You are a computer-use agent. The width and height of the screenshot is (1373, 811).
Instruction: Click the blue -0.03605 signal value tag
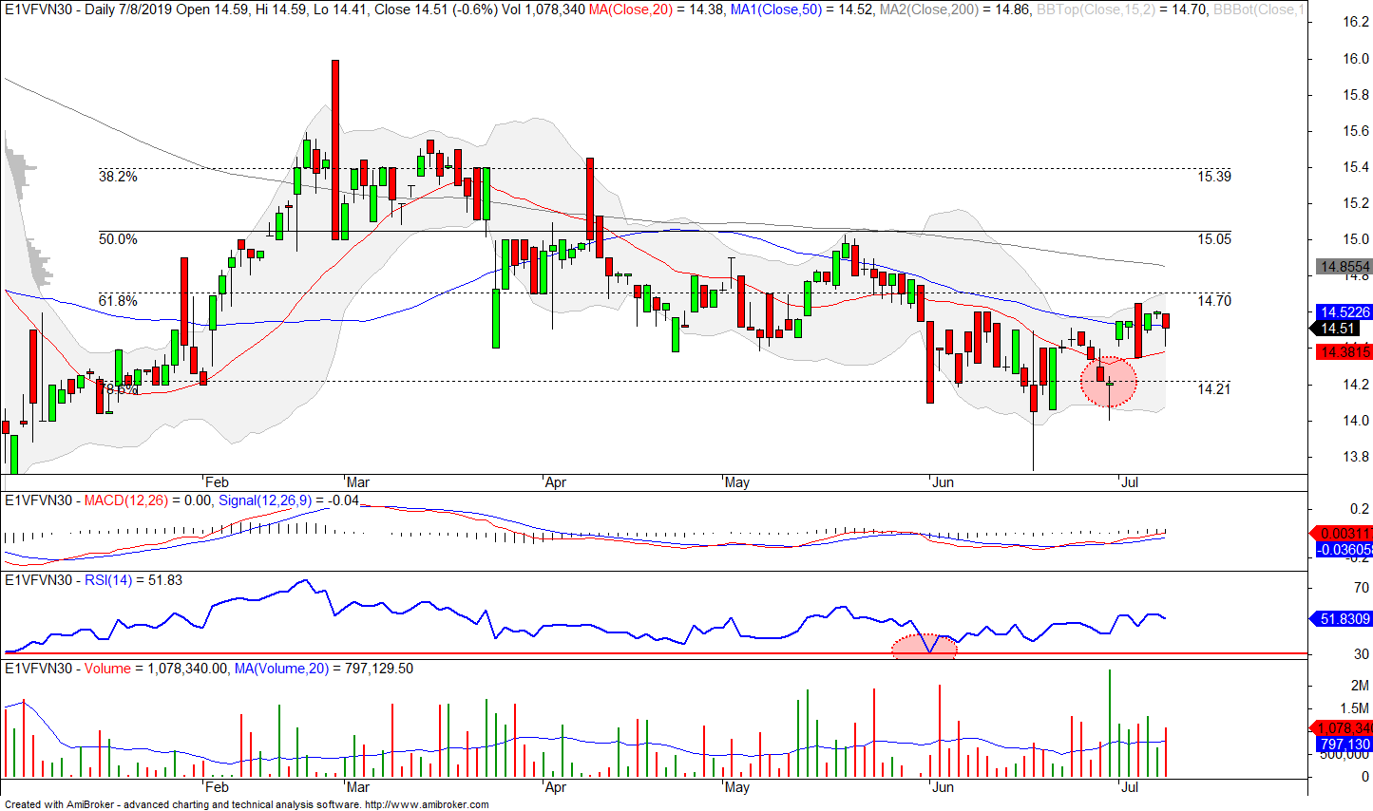1344,550
